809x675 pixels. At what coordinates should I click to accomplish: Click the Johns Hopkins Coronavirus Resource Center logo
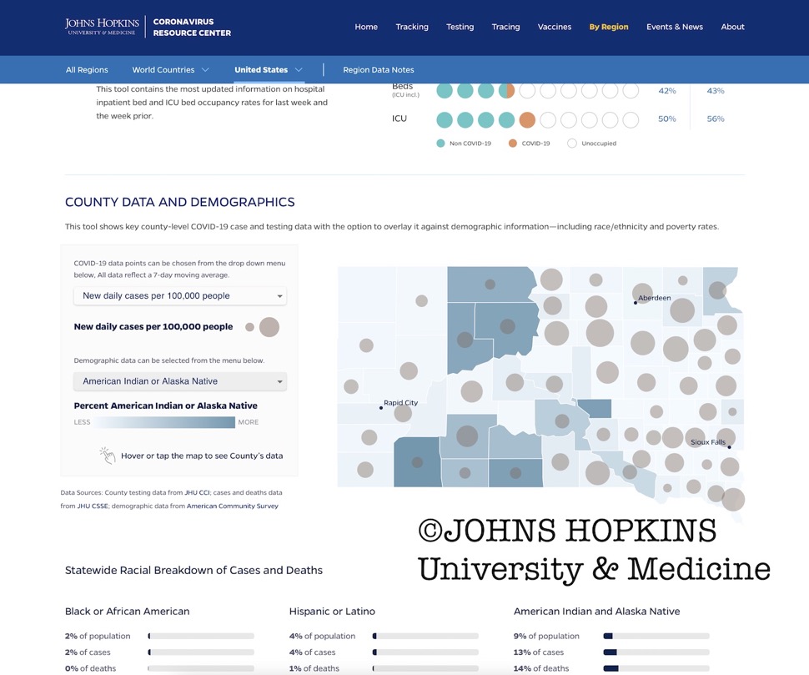[x=148, y=27]
